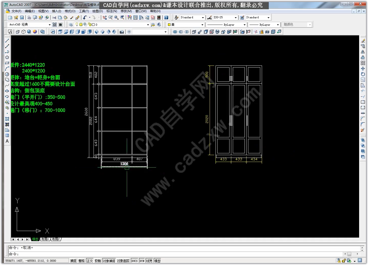Select the Circle draw tool
This screenshot has width=368, height=265.
7,74
